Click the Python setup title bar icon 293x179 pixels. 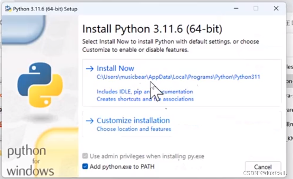(8, 9)
